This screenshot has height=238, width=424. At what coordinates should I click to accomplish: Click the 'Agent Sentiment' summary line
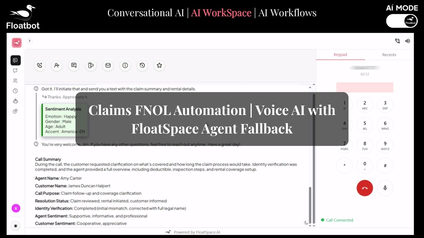point(91,216)
